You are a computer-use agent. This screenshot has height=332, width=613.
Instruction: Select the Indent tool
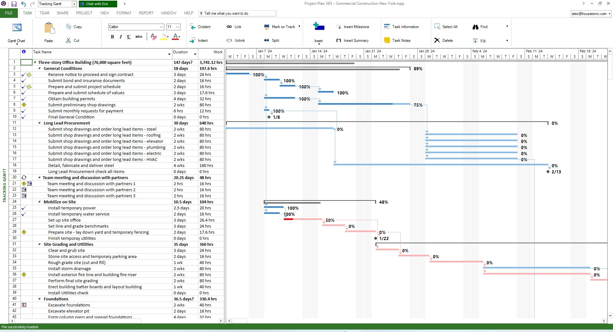[199, 40]
